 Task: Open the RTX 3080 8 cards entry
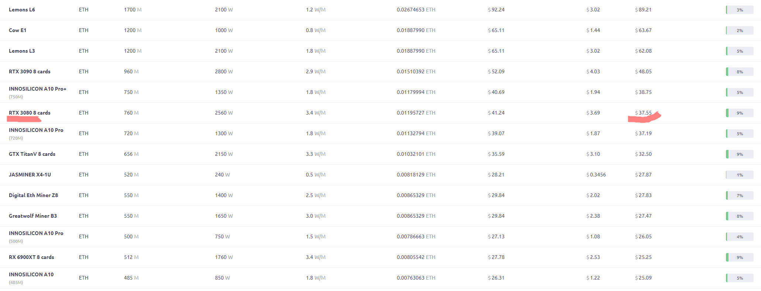(x=30, y=113)
